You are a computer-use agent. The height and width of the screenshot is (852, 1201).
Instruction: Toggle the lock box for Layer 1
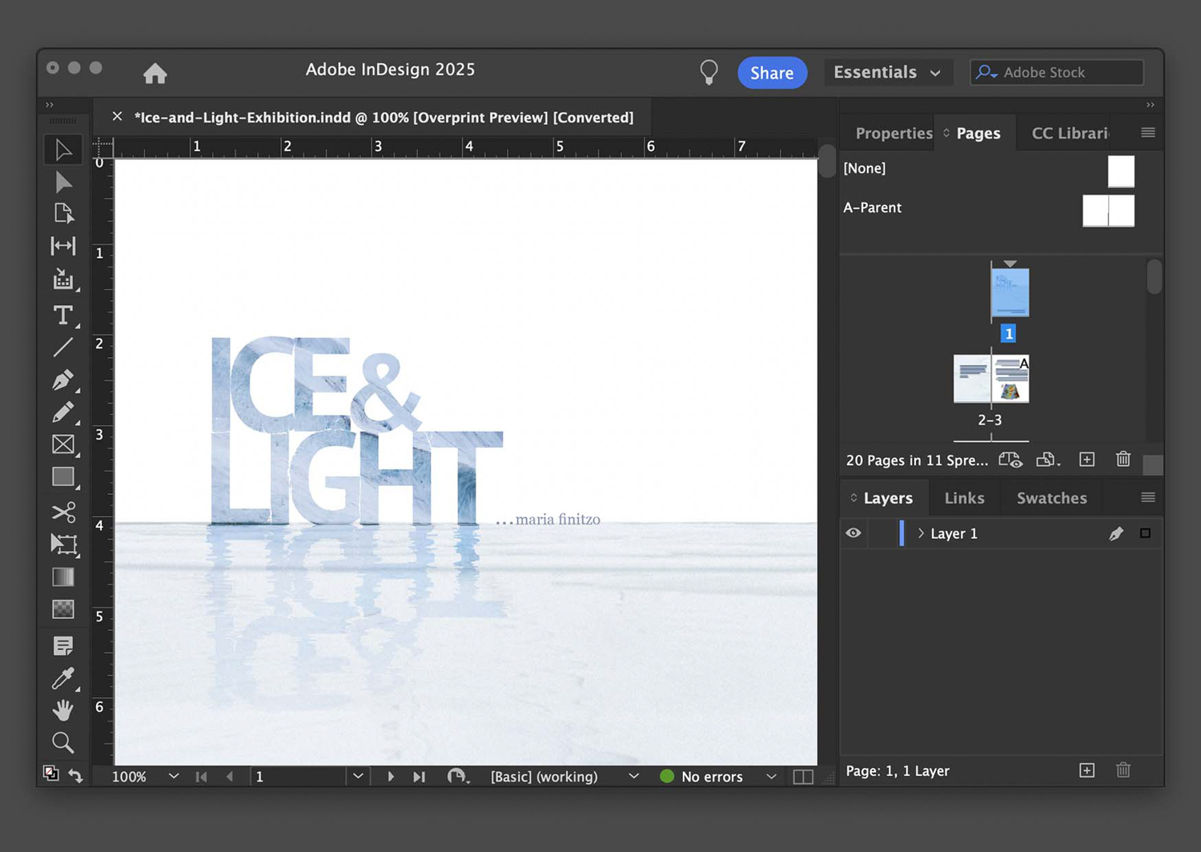[x=882, y=533]
